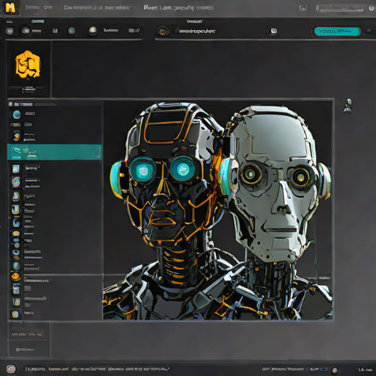Click the orange swirl icon beside the toolbar field

163,31
